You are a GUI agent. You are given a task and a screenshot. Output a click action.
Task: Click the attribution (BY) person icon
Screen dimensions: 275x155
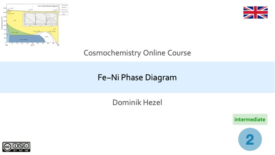15,146
